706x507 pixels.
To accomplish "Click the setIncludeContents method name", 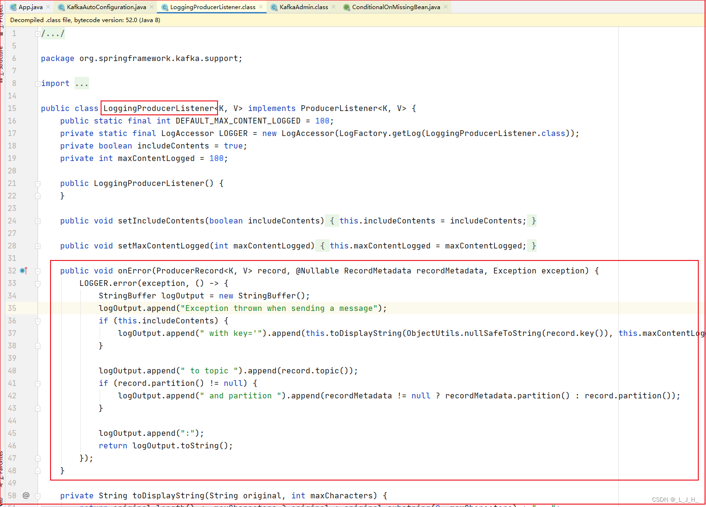I will click(161, 221).
